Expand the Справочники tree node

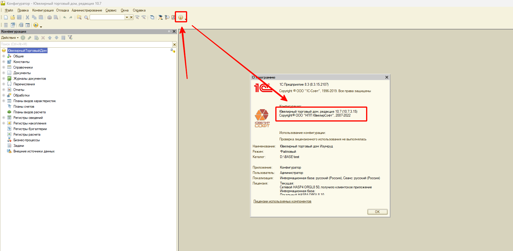point(4,67)
